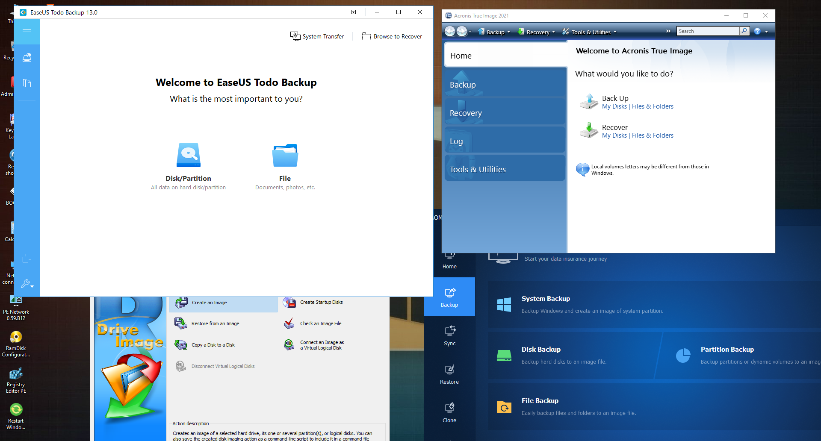Select Restore in the dark blue sidebar
Screen dimensions: 821x441
(x=449, y=374)
